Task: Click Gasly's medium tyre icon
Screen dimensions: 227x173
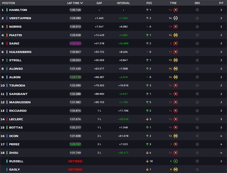Action: tap(176, 170)
